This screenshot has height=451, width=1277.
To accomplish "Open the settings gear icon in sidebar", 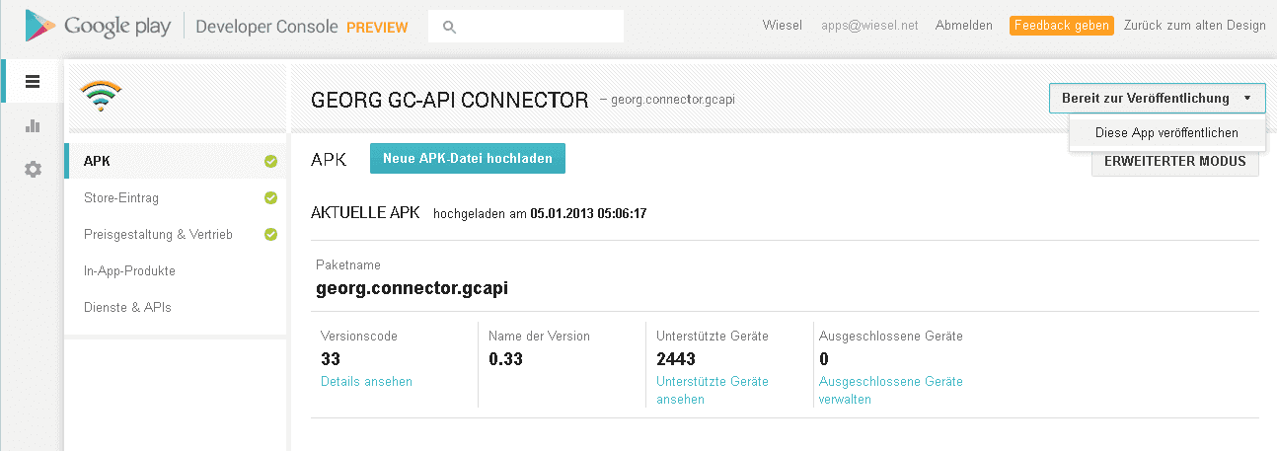I will tap(33, 169).
